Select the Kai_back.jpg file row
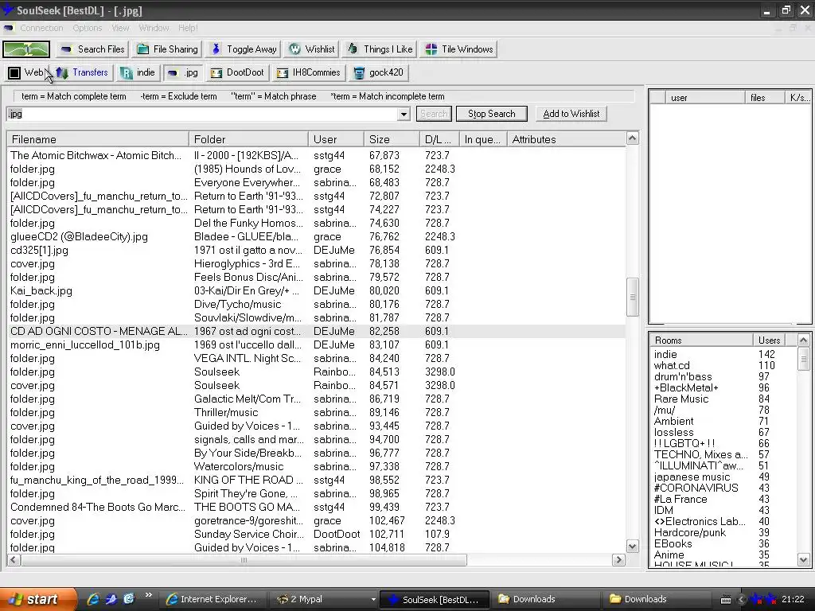815x611 pixels. pyautogui.click(x=317, y=291)
